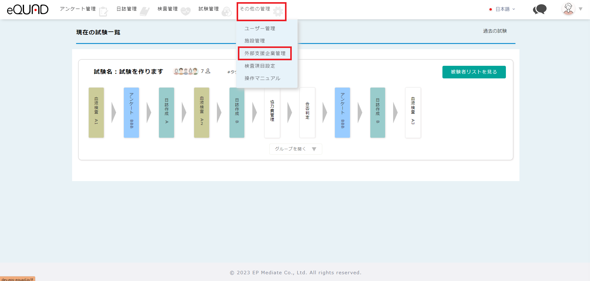Expand the グループを開く group toggle
This screenshot has height=281, width=590.
tap(295, 149)
